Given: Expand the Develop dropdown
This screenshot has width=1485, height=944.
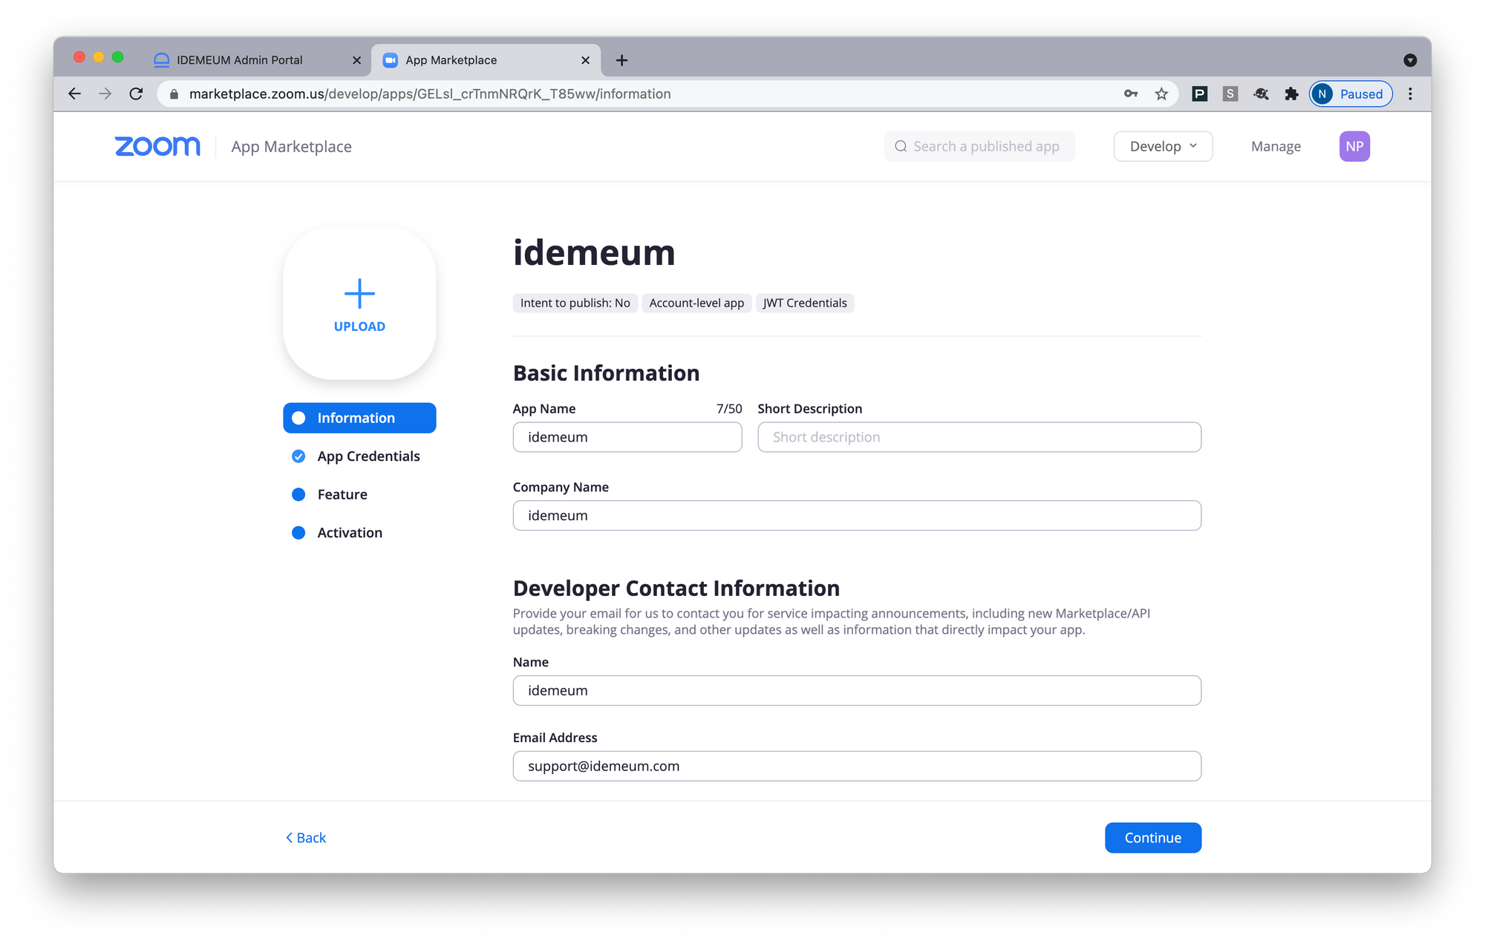Looking at the screenshot, I should (x=1163, y=146).
